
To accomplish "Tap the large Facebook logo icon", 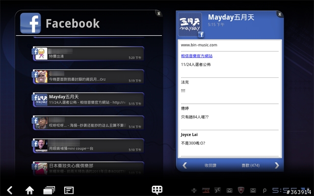I will [30, 23].
